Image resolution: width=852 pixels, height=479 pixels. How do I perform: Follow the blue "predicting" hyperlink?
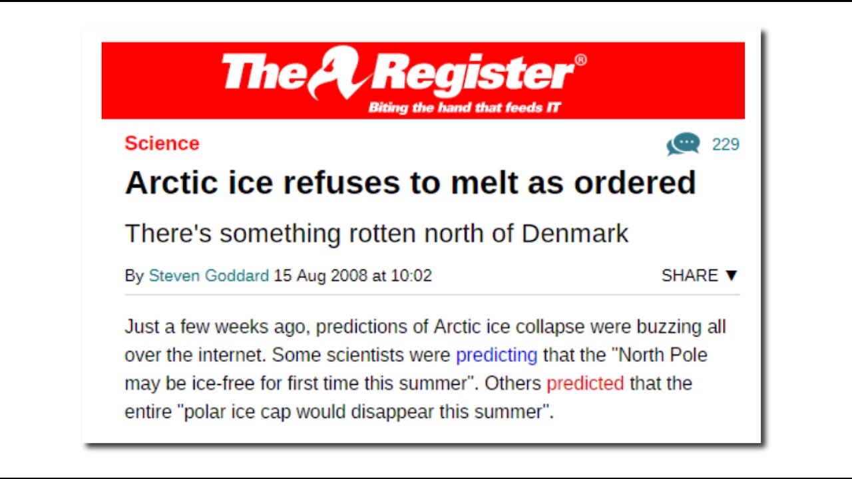point(497,355)
